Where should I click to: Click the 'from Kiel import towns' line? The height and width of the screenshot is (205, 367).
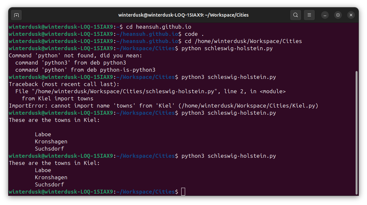coord(58,98)
